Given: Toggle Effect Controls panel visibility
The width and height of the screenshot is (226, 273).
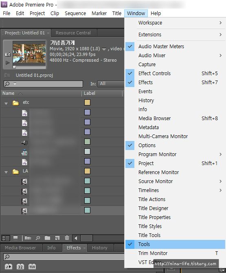Looking at the screenshot, I should click(175, 74).
